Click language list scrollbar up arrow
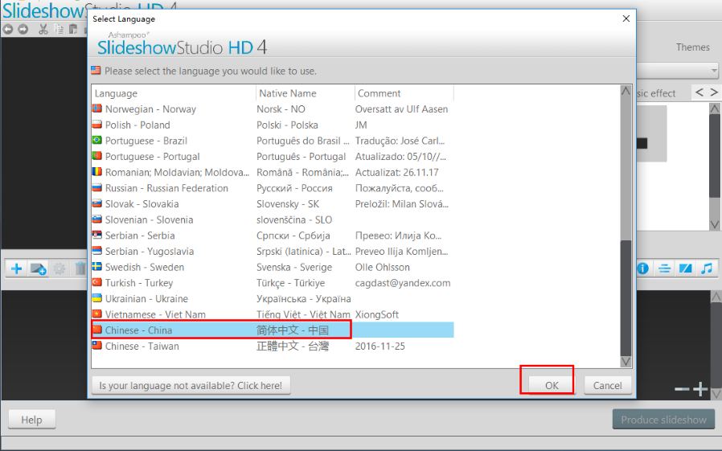Screen dimensions: 722x451 tap(626, 91)
